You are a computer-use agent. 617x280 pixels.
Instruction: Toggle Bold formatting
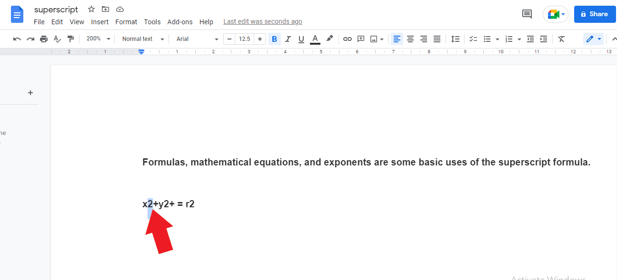point(274,39)
